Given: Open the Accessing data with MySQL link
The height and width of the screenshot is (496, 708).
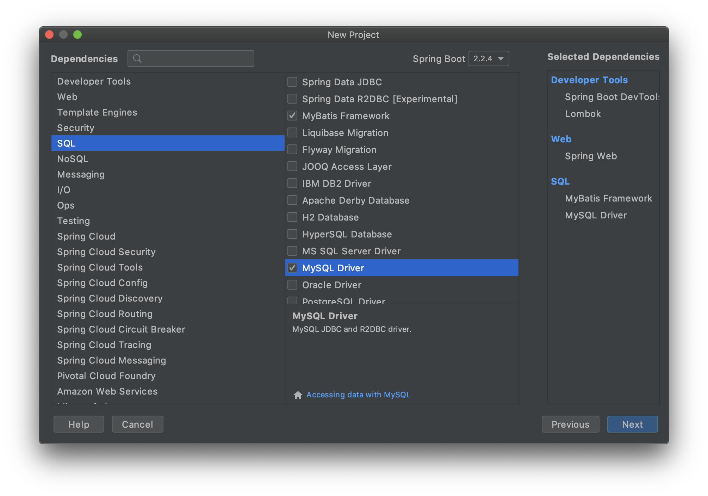Looking at the screenshot, I should (x=358, y=395).
